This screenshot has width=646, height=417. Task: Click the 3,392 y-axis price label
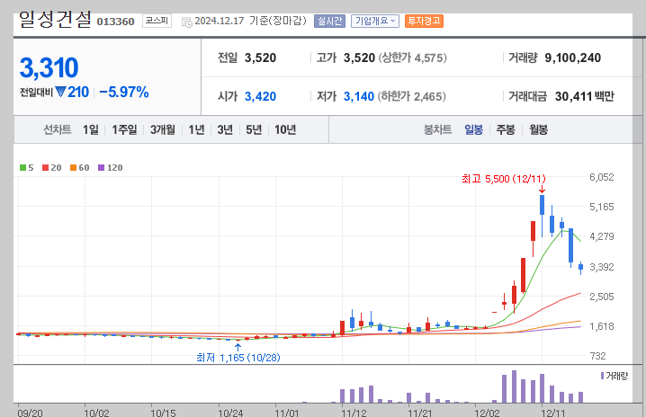point(602,267)
